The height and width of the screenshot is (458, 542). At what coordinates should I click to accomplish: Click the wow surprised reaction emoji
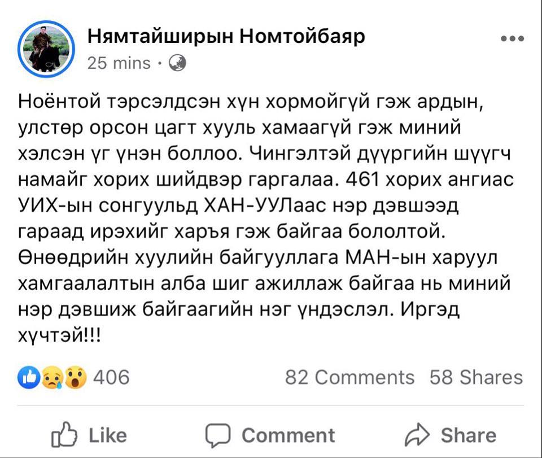click(x=76, y=377)
